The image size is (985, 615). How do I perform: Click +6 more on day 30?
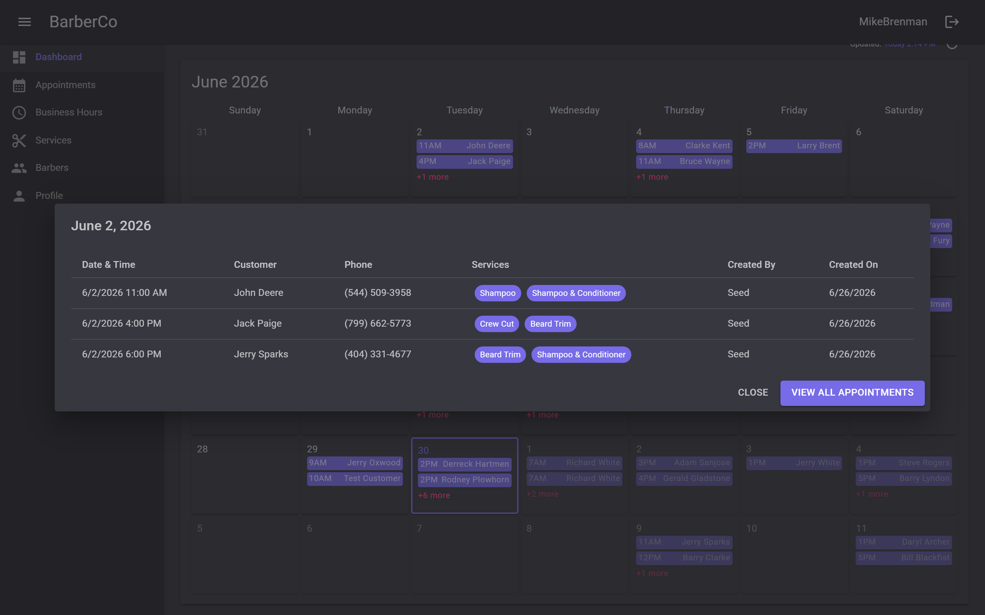click(434, 496)
